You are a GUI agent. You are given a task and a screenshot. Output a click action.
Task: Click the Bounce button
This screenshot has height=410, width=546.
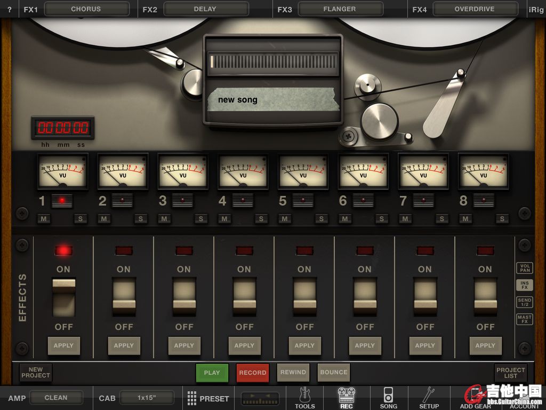pos(334,372)
